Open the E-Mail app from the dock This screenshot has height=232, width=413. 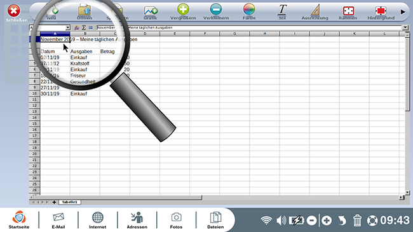click(x=58, y=220)
